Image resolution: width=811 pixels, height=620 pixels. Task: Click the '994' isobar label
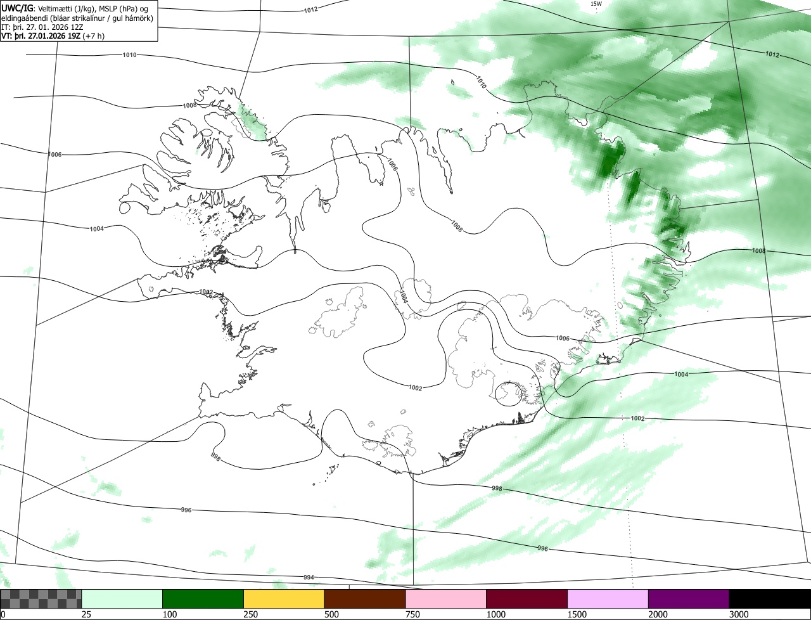(x=309, y=577)
